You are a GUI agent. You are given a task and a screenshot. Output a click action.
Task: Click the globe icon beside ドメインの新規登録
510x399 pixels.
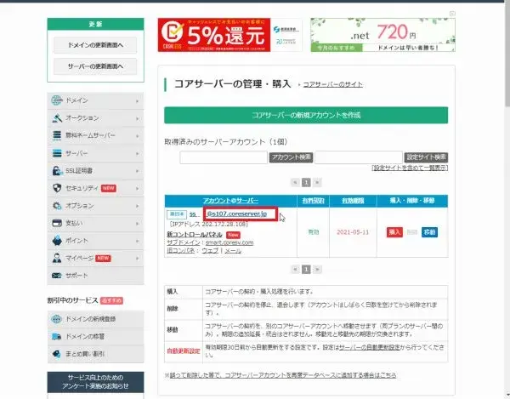[x=57, y=319]
